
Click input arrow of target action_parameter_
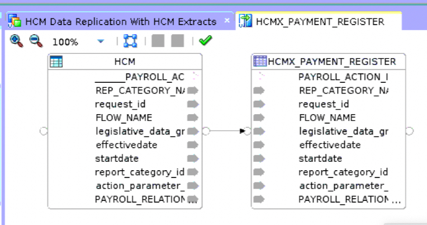pyautogui.click(x=259, y=186)
